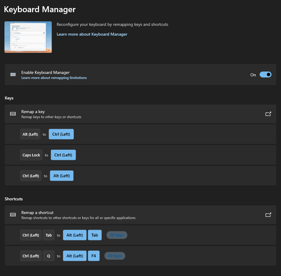Viewport: 281px width, 276px height.
Task: Click Alt (Left) target in Ctrl (Left) key mapping
Action: coord(61,176)
